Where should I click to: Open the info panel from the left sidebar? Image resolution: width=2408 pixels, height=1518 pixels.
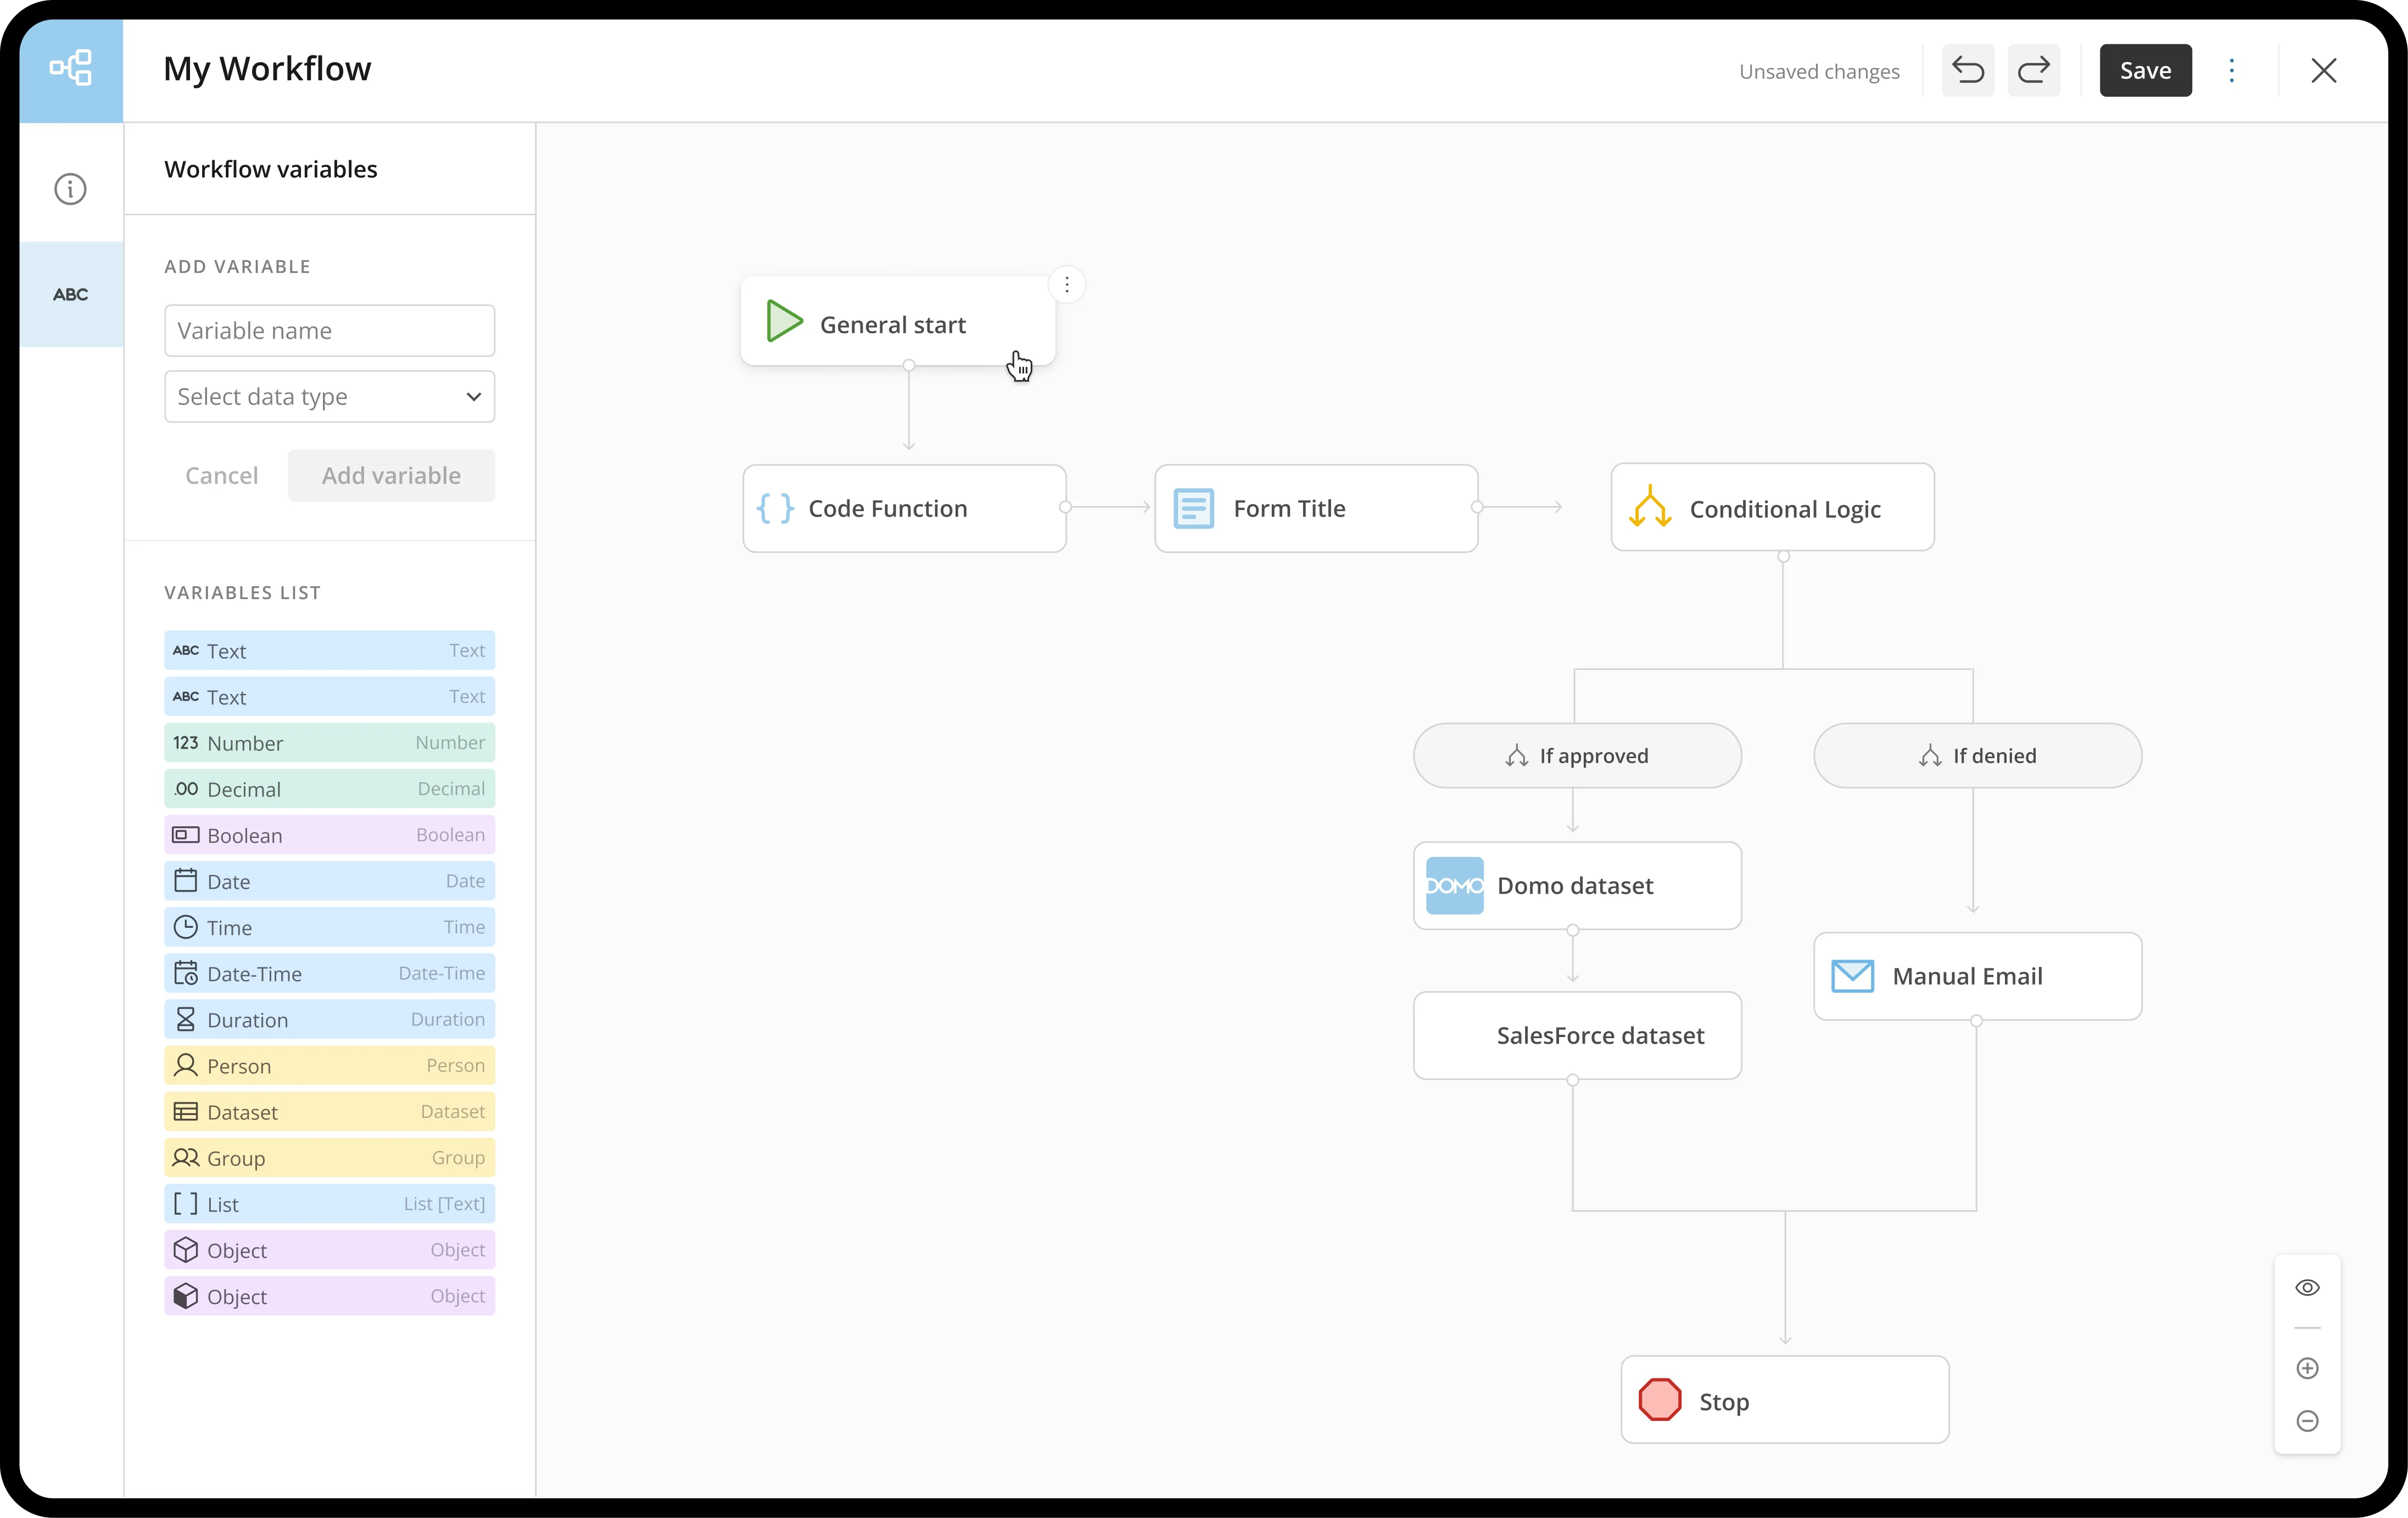(70, 188)
